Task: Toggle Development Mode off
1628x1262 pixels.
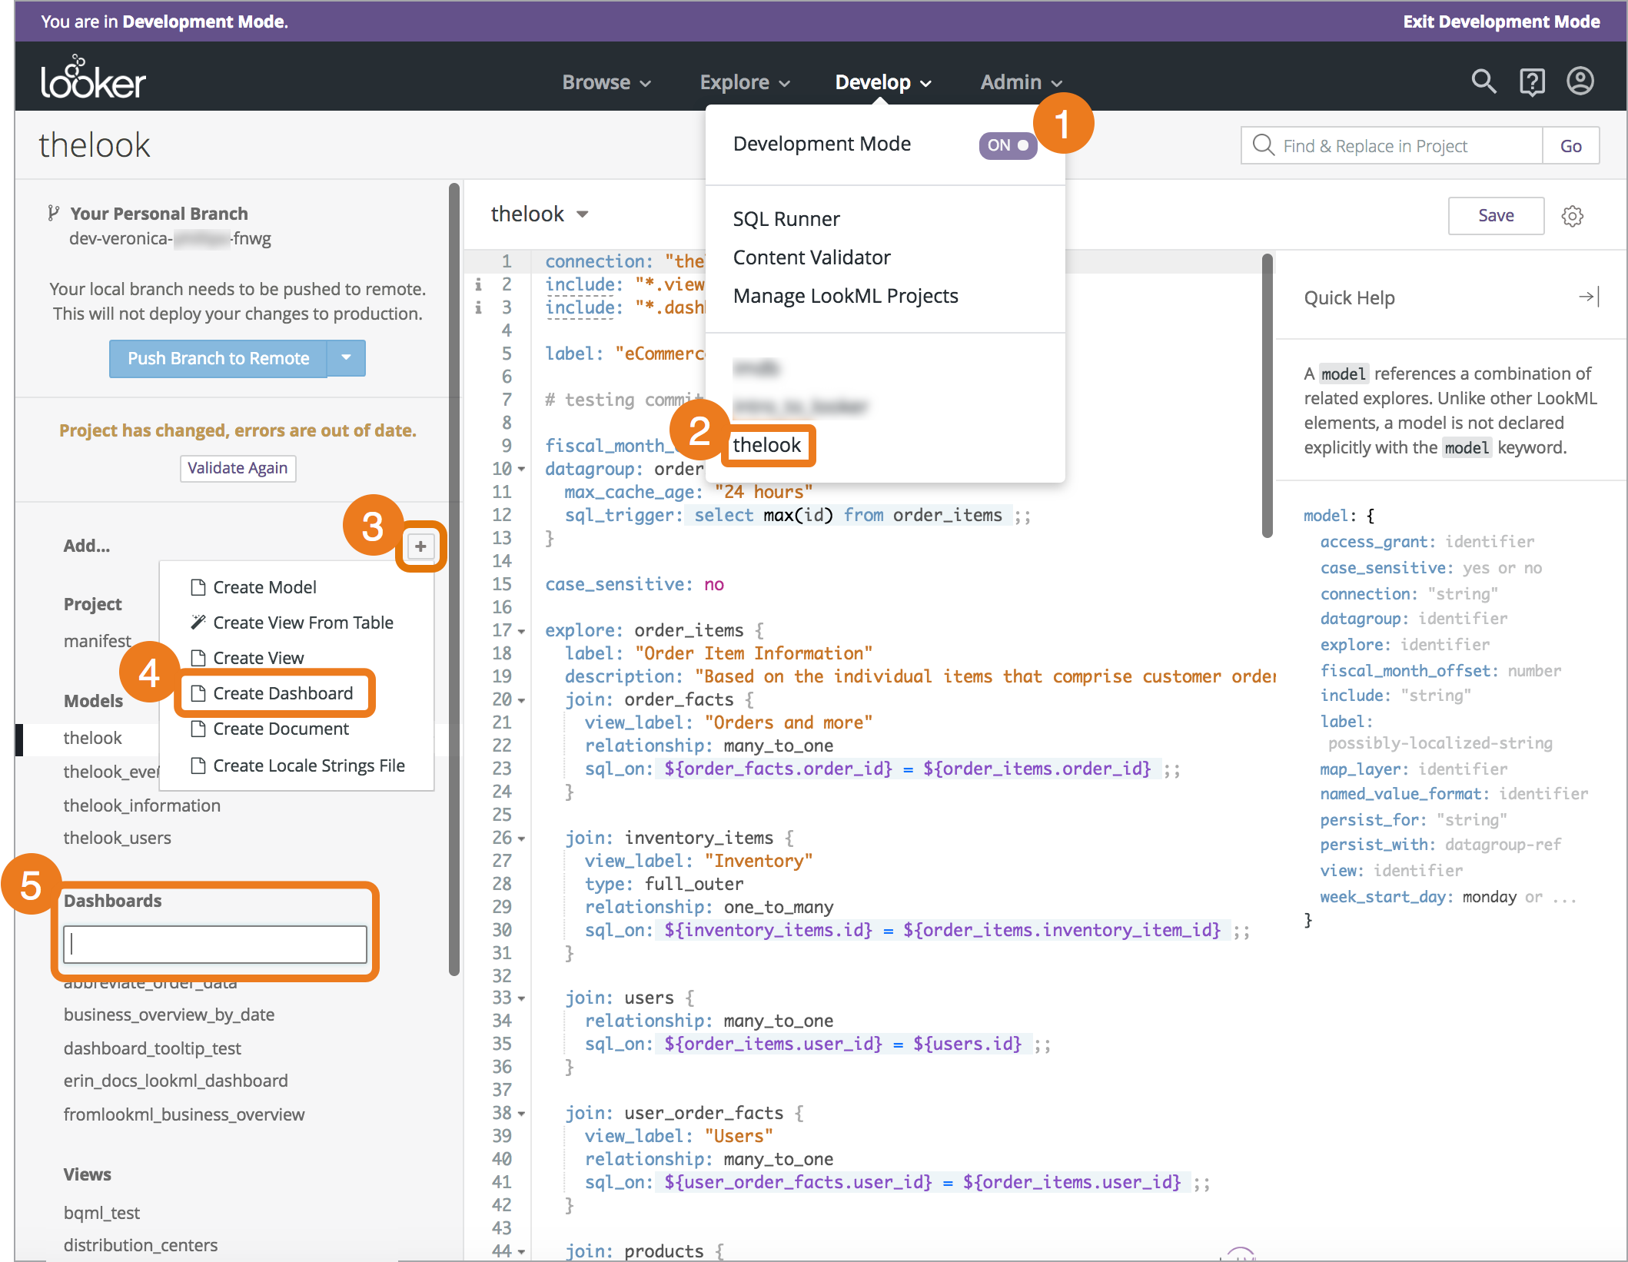Action: tap(1007, 144)
